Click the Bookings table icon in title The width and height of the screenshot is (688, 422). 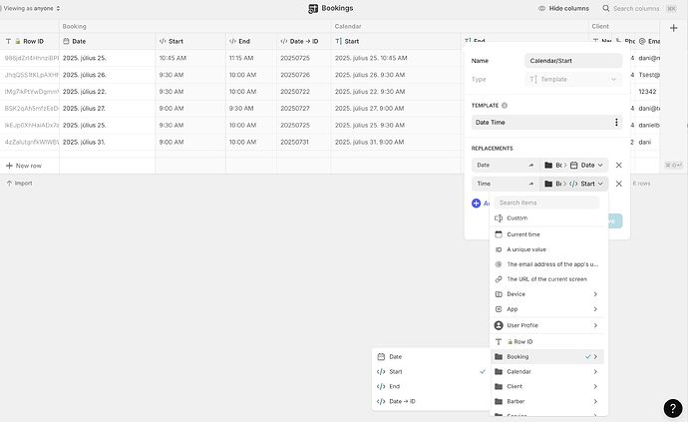click(x=313, y=9)
